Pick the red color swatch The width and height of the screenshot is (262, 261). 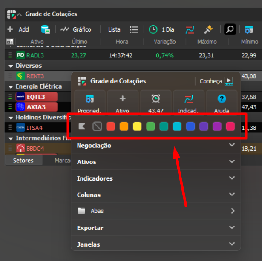[x=111, y=126]
